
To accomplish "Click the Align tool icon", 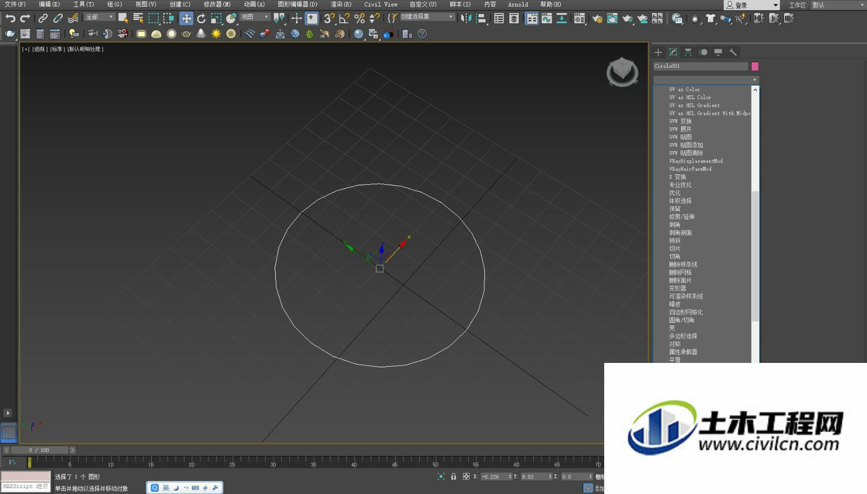I will pyautogui.click(x=481, y=18).
